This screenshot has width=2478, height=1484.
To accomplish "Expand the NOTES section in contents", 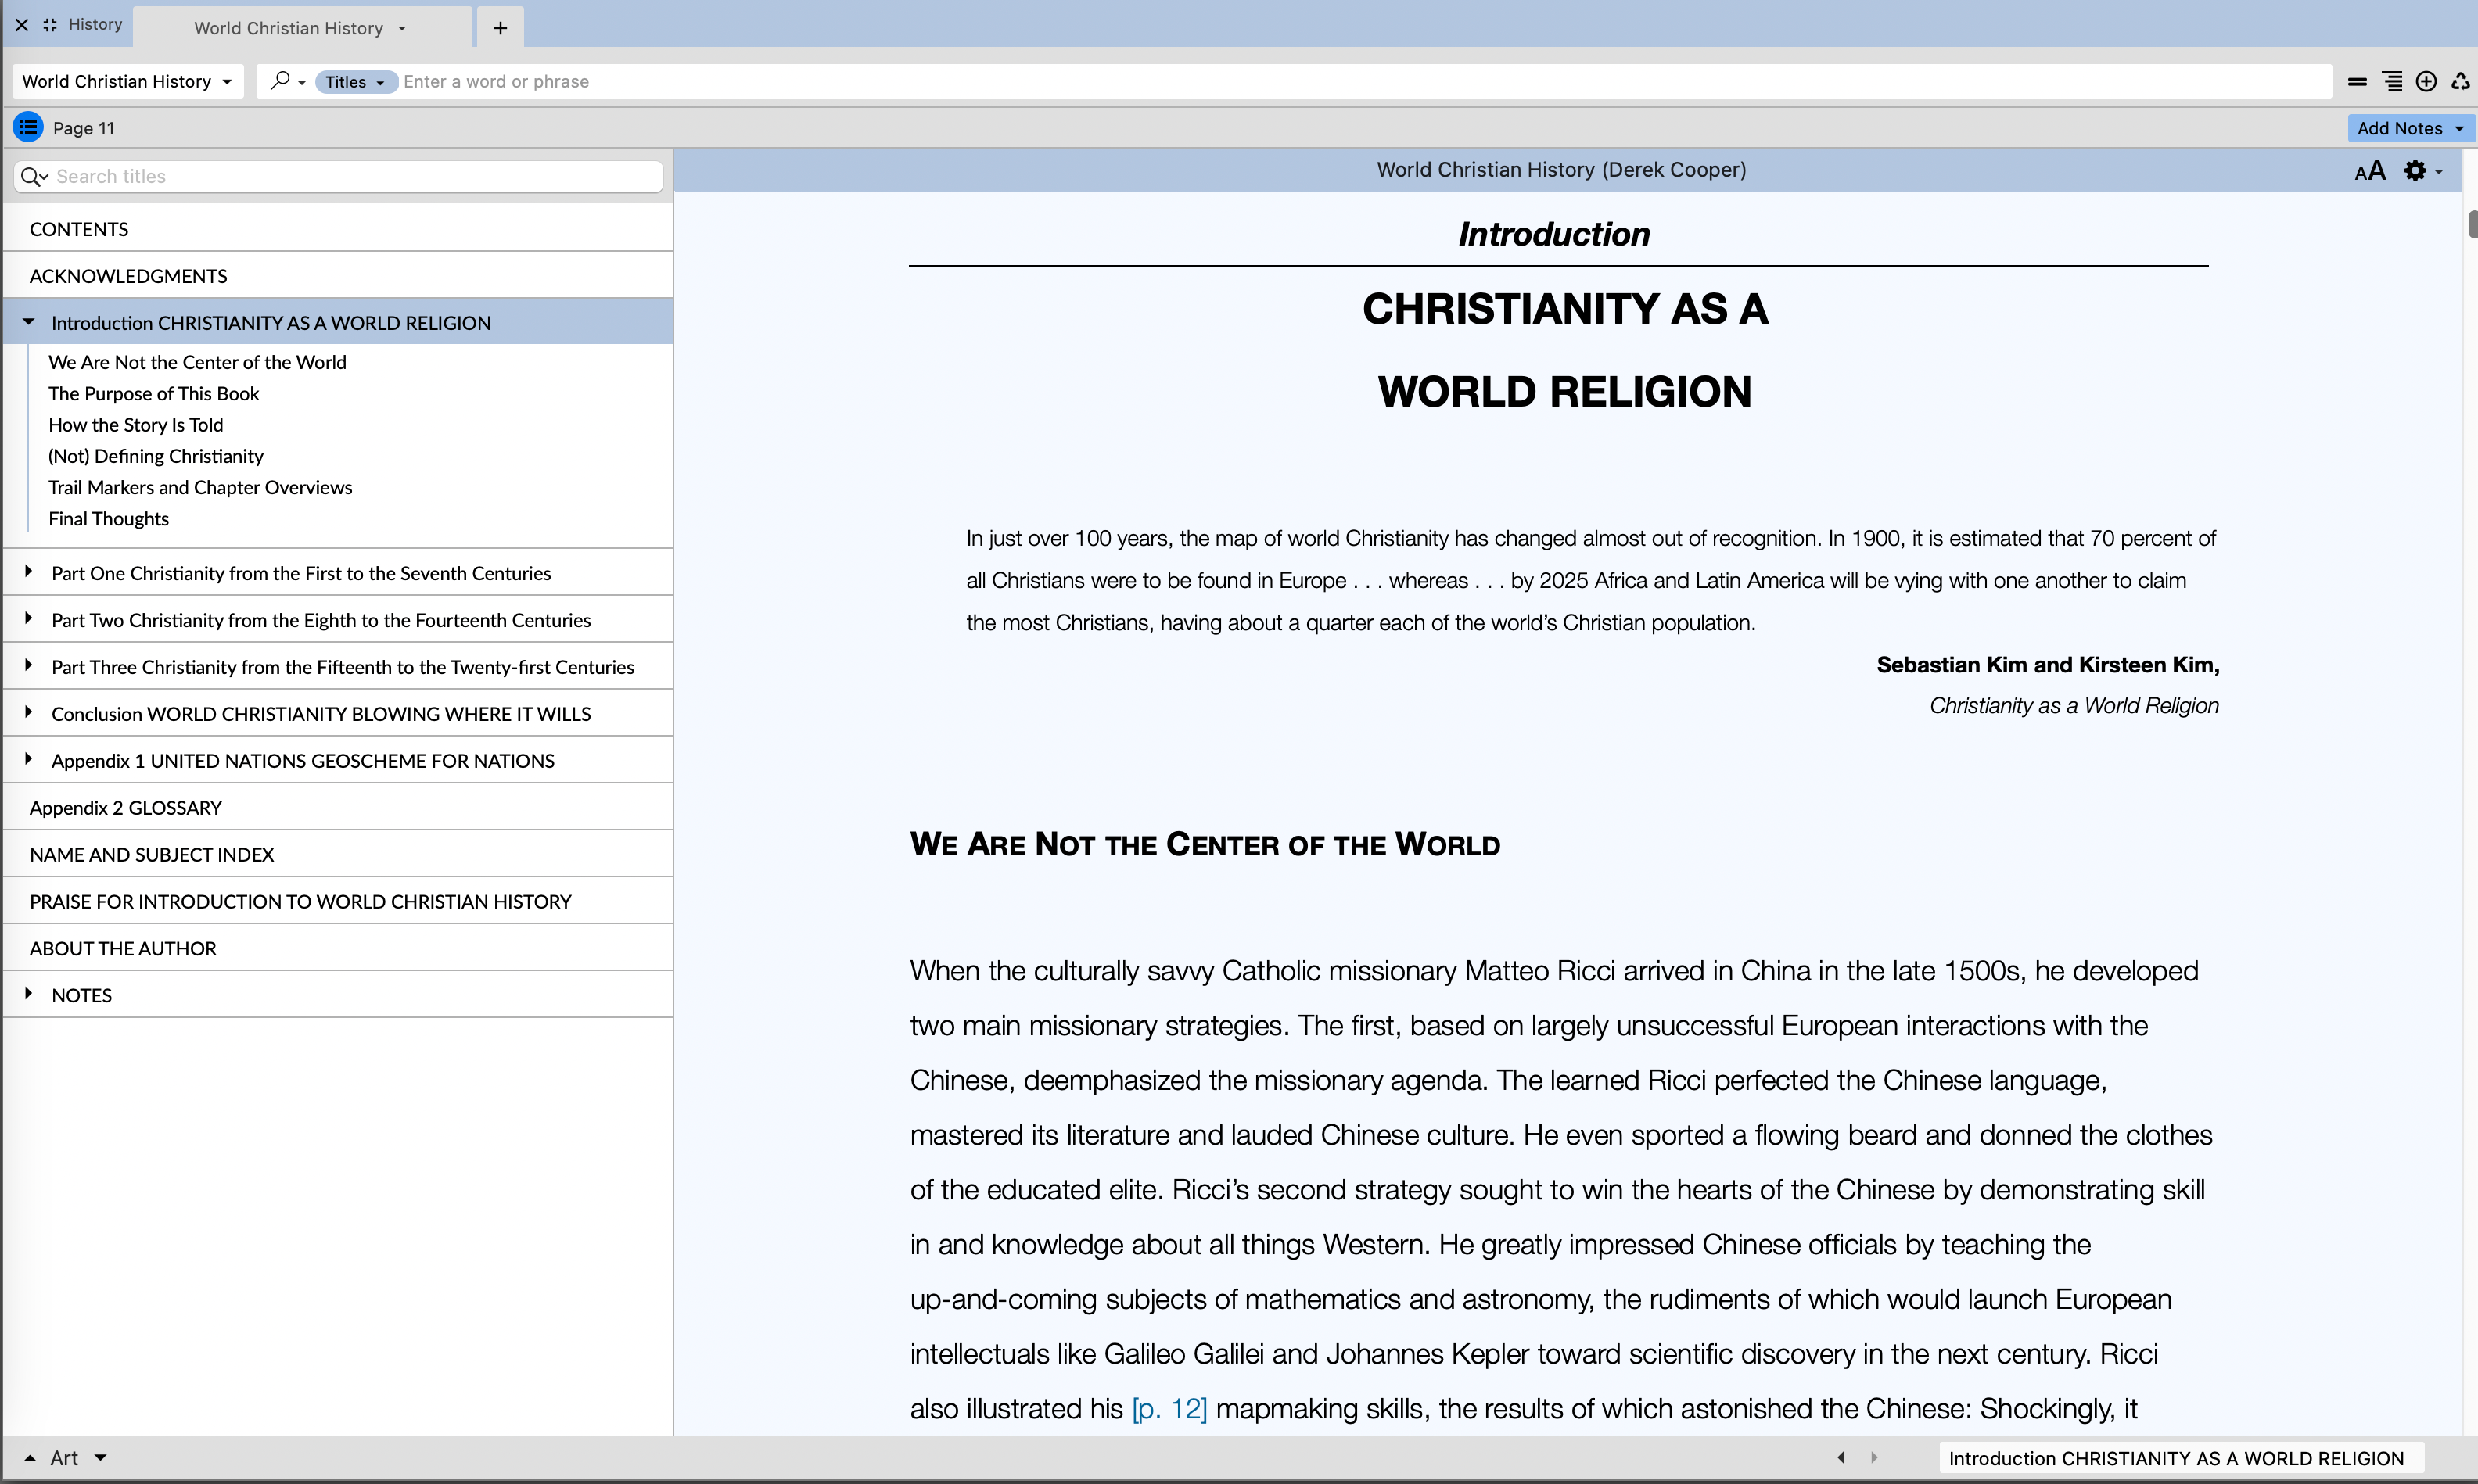I will (x=28, y=994).
